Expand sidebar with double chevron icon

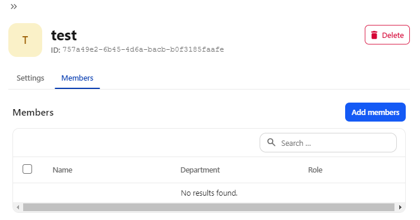[x=14, y=7]
